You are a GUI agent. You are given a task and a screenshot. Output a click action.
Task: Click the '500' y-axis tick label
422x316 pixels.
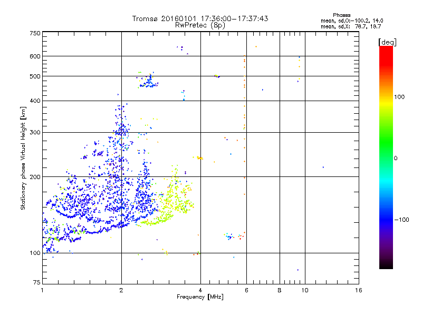click(x=35, y=76)
